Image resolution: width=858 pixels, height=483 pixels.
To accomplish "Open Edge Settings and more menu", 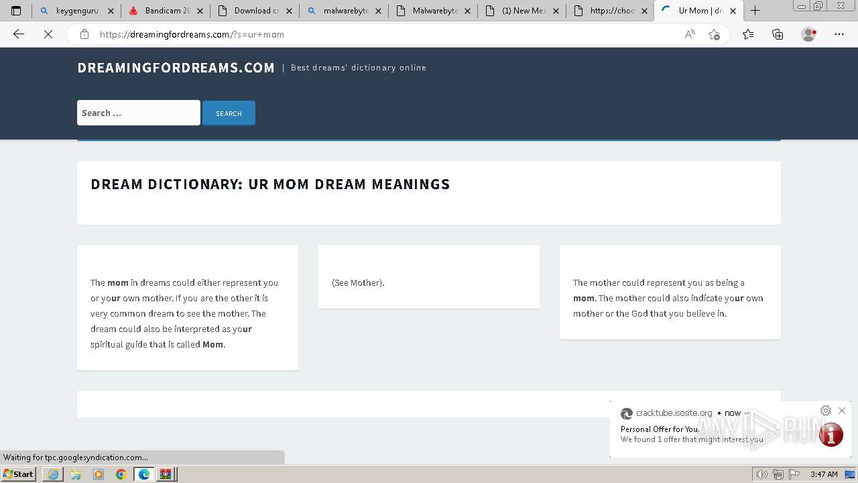I will coord(839,34).
